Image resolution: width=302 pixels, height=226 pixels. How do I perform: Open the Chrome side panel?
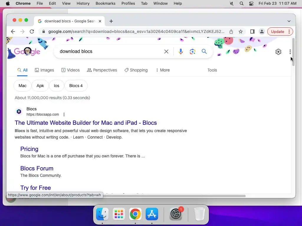coord(252,31)
